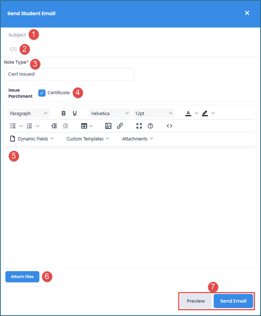The image size is (261, 316).
Task: Expand the Helvetica font dropdown
Action: pyautogui.click(x=110, y=113)
